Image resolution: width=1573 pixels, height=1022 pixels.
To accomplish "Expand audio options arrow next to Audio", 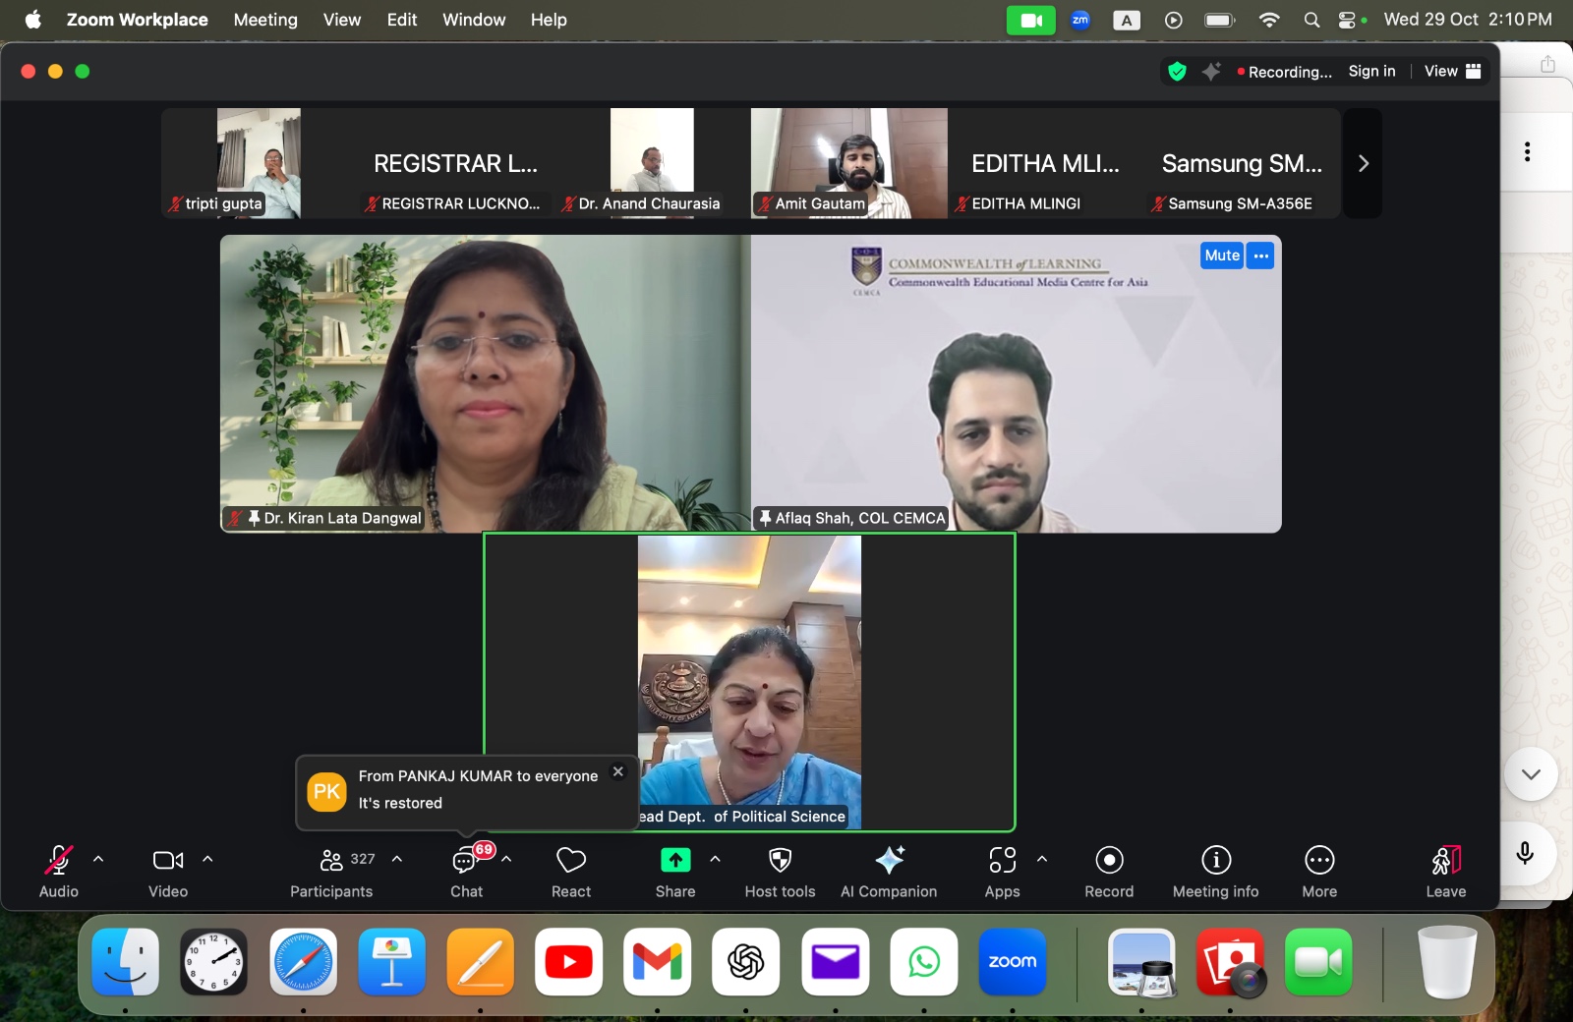I will [98, 859].
